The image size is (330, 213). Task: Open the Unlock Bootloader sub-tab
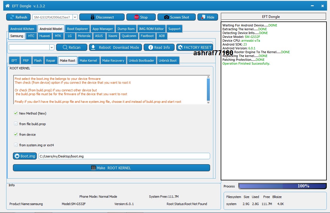pyautogui.click(x=141, y=61)
